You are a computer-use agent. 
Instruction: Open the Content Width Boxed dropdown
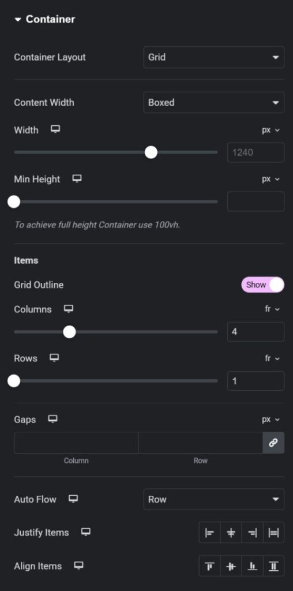pos(213,102)
